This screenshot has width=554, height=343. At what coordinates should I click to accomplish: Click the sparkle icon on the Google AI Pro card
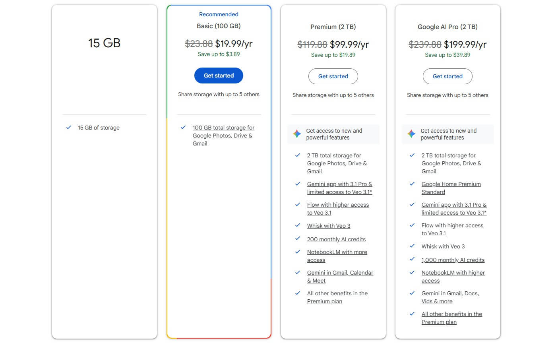coord(411,134)
